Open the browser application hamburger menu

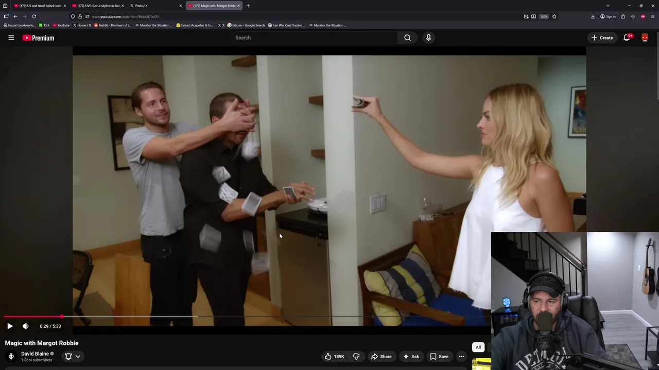click(x=653, y=16)
